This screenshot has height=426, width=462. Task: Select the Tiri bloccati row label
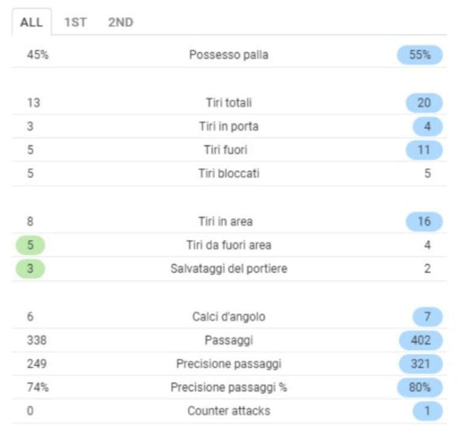[x=229, y=174]
